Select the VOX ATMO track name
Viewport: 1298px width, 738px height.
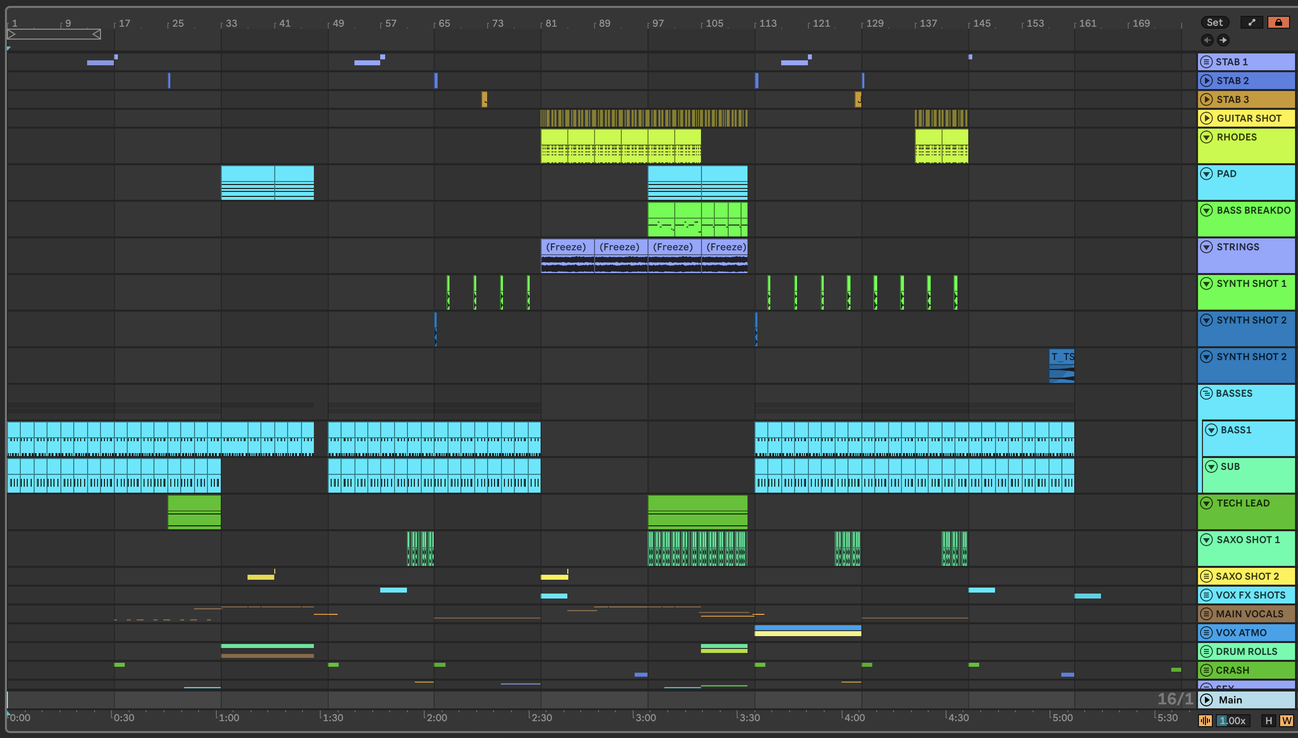pos(1241,633)
